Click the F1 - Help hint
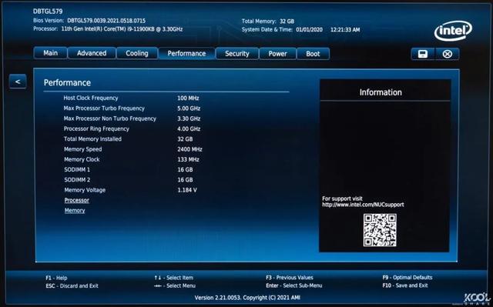This screenshot has width=493, height=307. point(56,278)
